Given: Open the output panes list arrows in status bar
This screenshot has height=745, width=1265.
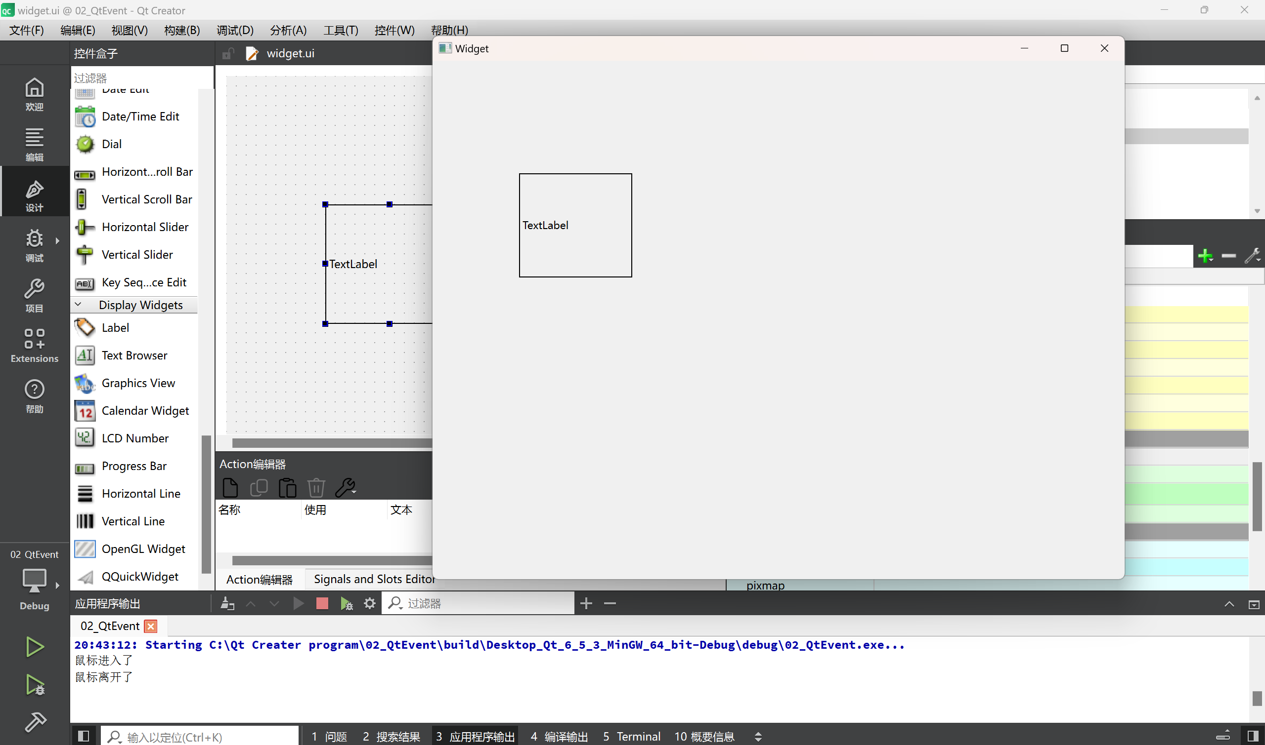Looking at the screenshot, I should [x=758, y=736].
